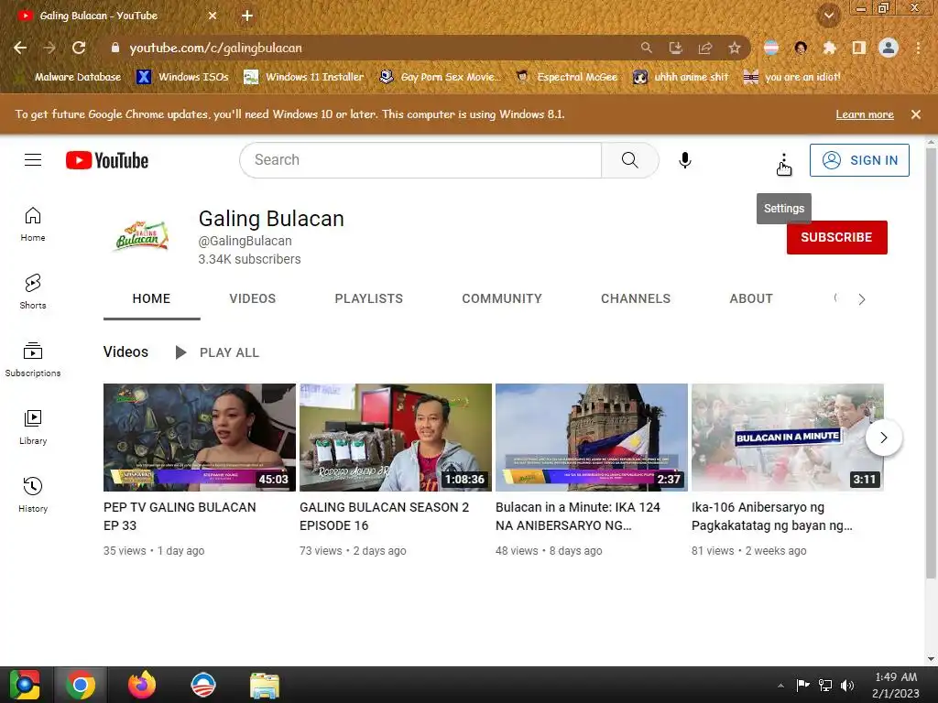Open the Malware Database bookmark
938x703 pixels.
pos(68,77)
